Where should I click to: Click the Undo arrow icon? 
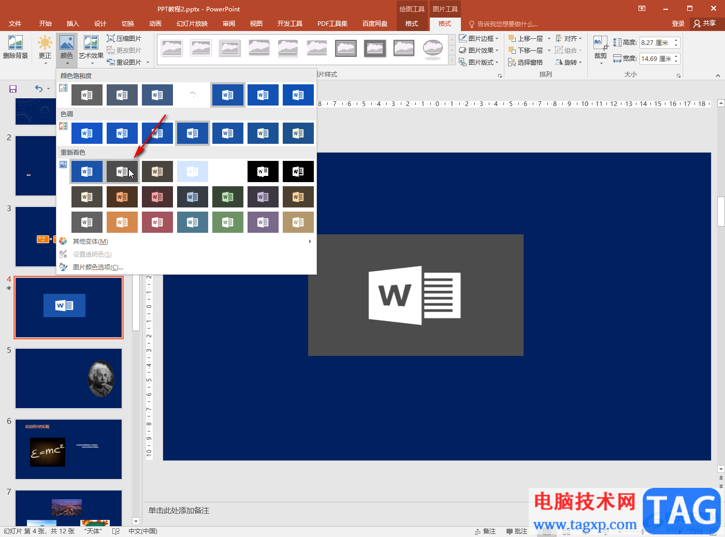coord(39,89)
